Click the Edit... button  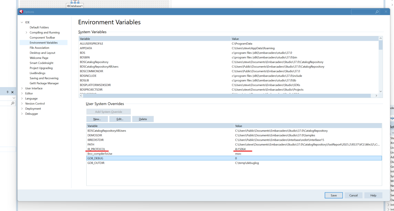(120, 119)
